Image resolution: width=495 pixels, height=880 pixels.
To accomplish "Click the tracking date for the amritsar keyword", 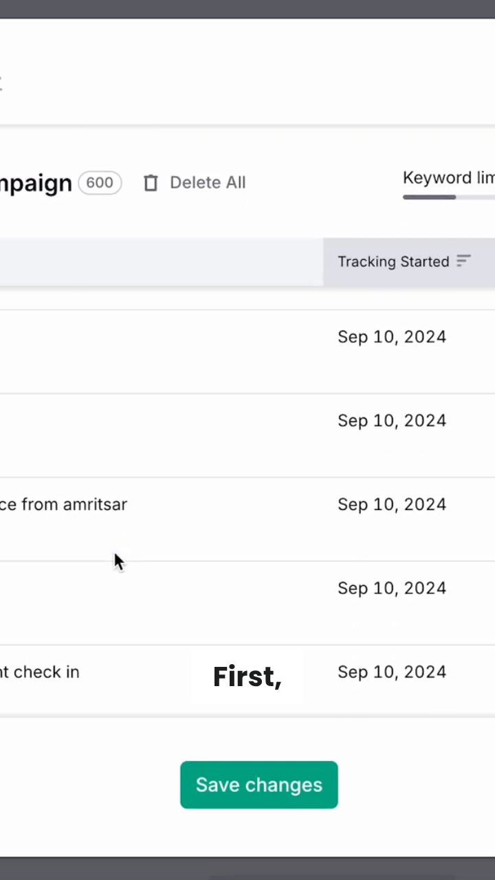I will coord(392,505).
